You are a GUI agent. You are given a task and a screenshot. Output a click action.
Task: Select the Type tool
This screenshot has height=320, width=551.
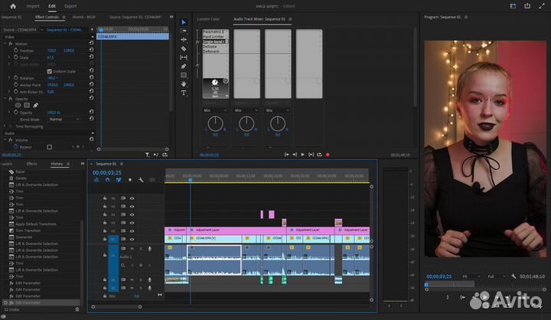(x=184, y=93)
